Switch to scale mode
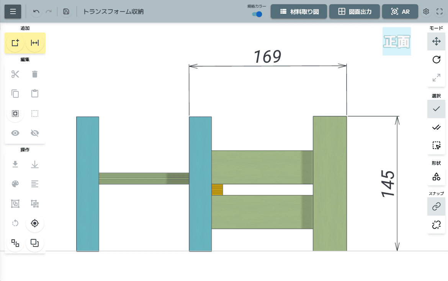The height and width of the screenshot is (281, 448). (436, 78)
